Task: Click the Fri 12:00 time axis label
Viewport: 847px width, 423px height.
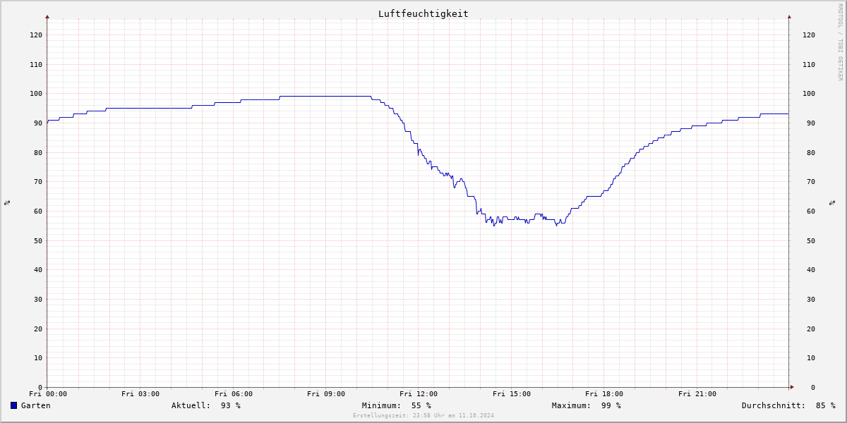Action: click(x=419, y=394)
